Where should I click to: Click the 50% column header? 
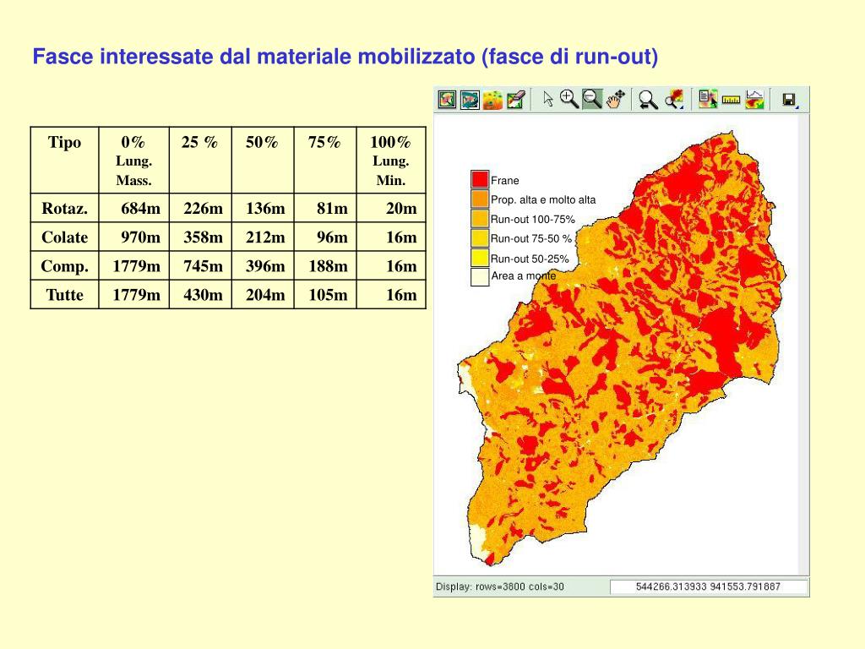tap(263, 160)
